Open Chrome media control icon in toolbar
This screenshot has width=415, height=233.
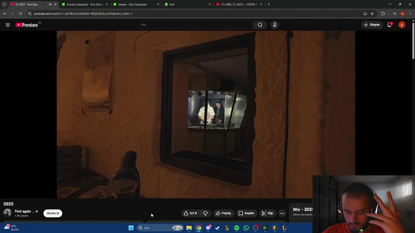395,14
